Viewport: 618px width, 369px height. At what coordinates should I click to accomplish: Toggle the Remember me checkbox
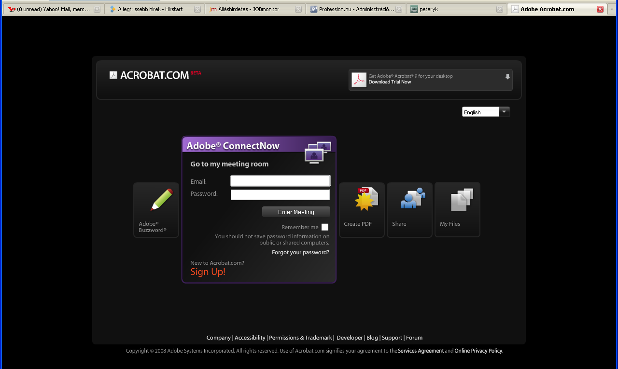click(x=325, y=227)
